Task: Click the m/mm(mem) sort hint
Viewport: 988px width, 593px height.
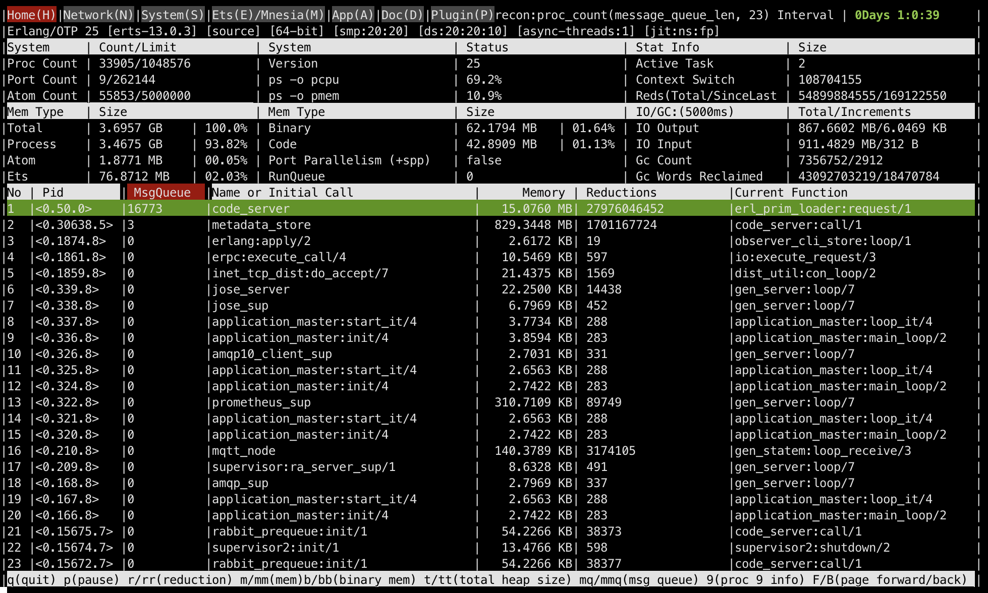Action: point(271,580)
